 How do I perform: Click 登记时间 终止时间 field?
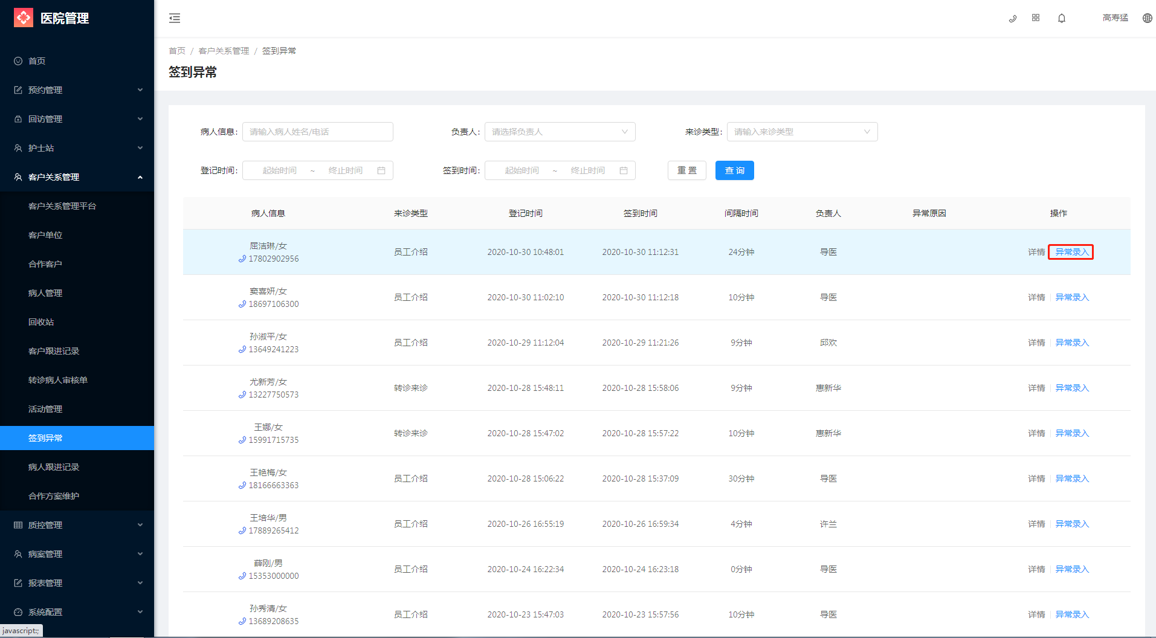tap(345, 170)
